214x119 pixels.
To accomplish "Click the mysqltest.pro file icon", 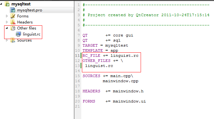I will click(x=13, y=10).
